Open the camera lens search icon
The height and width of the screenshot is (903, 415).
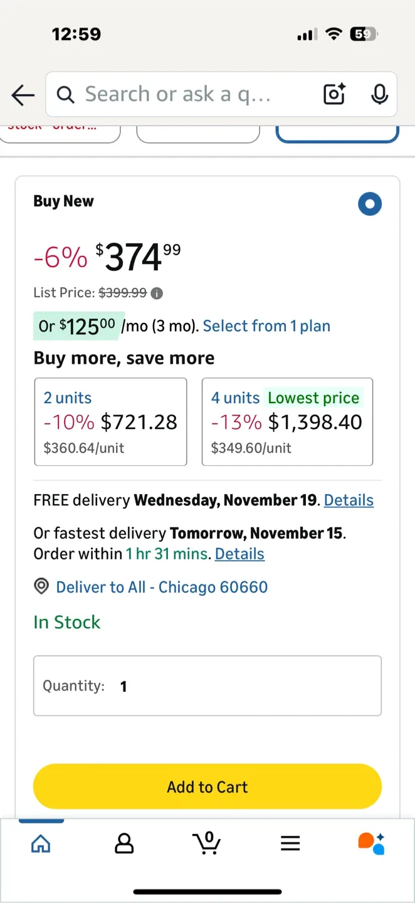click(x=335, y=94)
